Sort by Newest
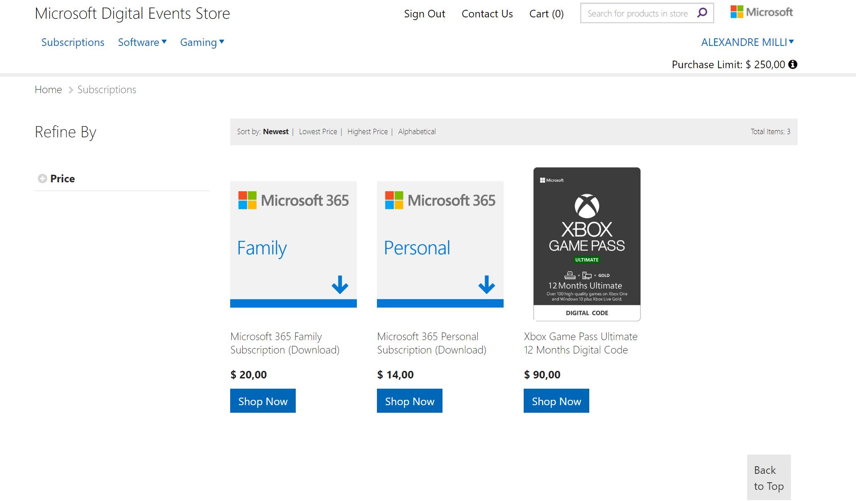 click(x=276, y=131)
